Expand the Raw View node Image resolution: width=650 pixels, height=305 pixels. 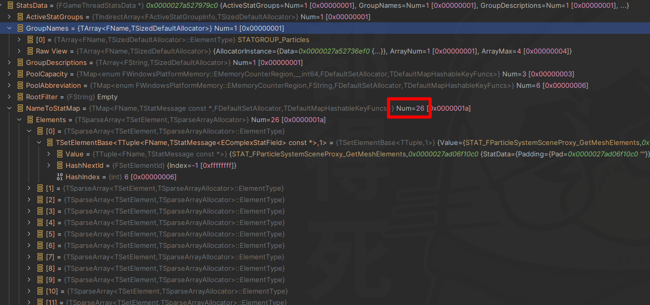click(19, 51)
